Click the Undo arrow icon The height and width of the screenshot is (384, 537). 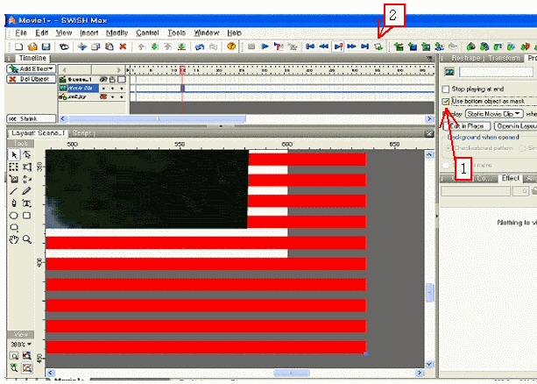[200, 46]
